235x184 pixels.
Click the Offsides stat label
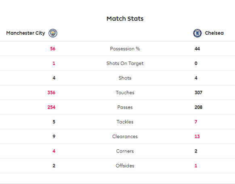click(125, 165)
